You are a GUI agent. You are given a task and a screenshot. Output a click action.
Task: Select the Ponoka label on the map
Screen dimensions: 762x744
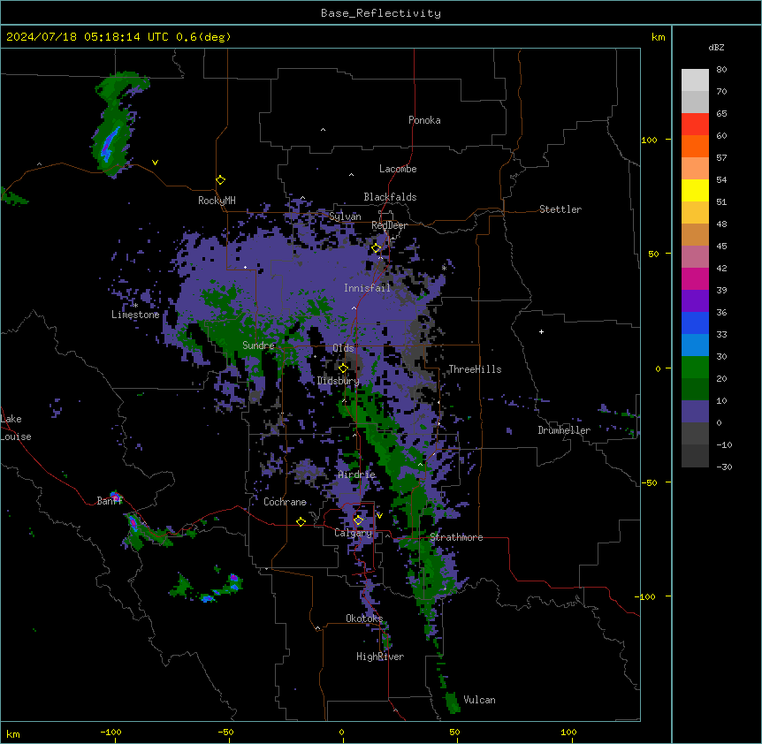pyautogui.click(x=424, y=120)
